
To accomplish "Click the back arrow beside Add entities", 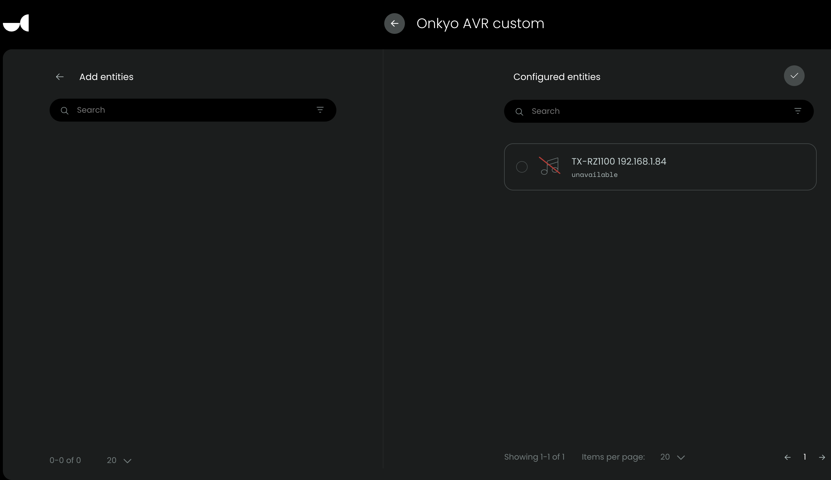I will [x=60, y=77].
